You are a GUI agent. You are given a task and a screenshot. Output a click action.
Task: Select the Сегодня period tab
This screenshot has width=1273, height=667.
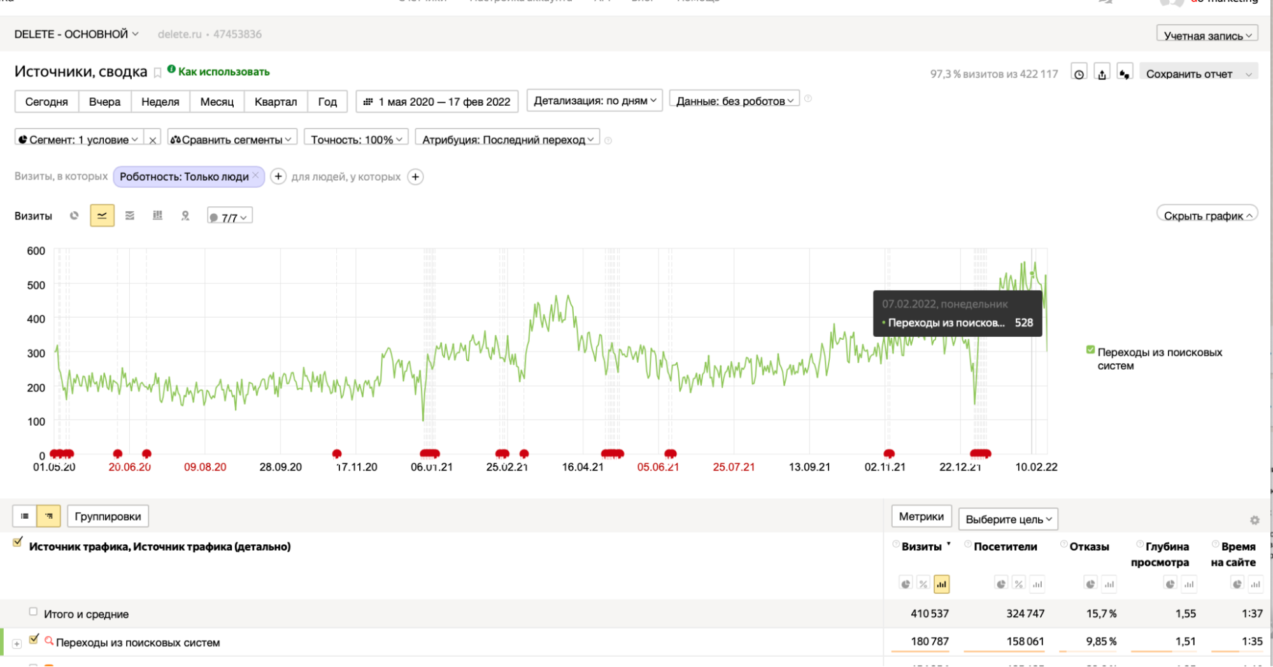[x=46, y=102]
